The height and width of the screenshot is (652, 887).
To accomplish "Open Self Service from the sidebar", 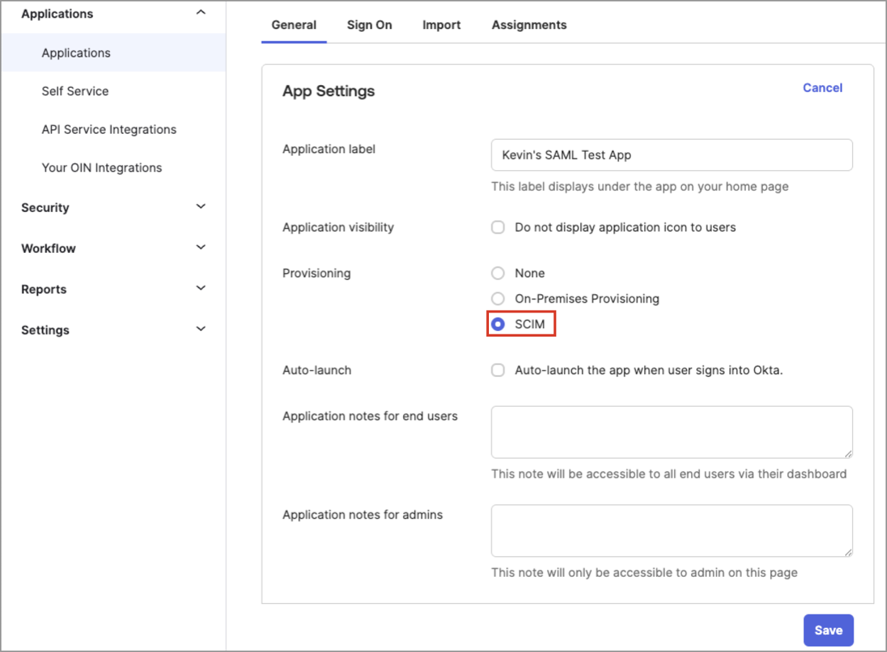I will pyautogui.click(x=75, y=91).
